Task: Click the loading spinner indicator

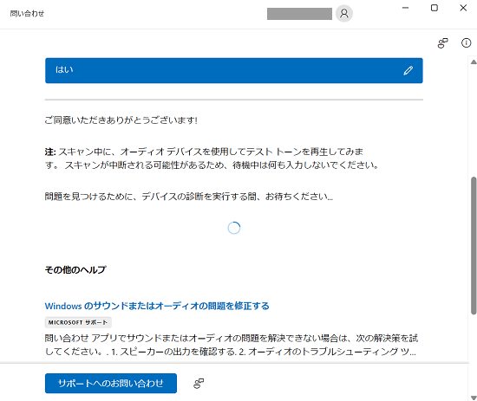Action: 234,228
